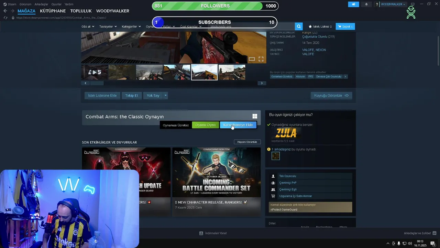Play the first video thumbnail
The height and width of the screenshot is (248, 440).
tap(95, 72)
